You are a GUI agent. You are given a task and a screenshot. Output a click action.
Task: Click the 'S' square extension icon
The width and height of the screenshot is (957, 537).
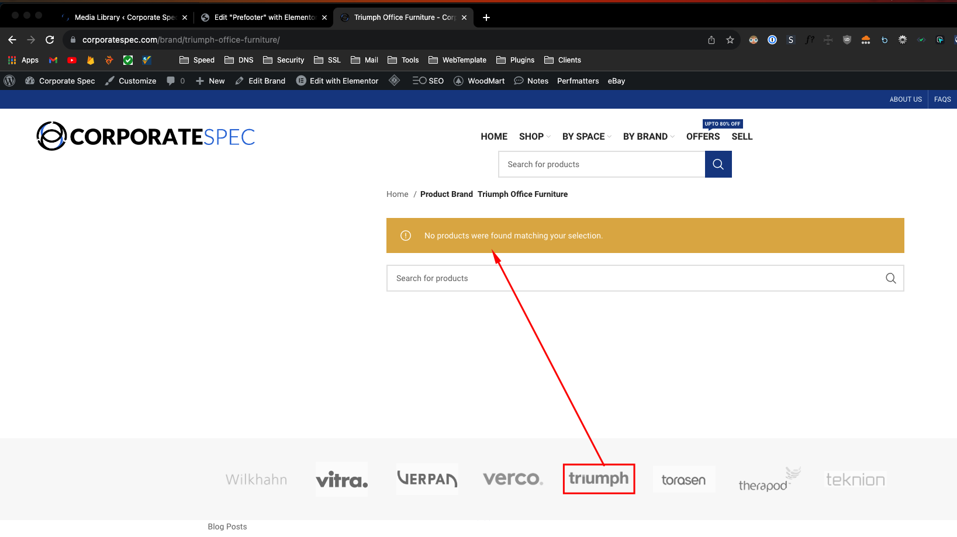tap(791, 40)
